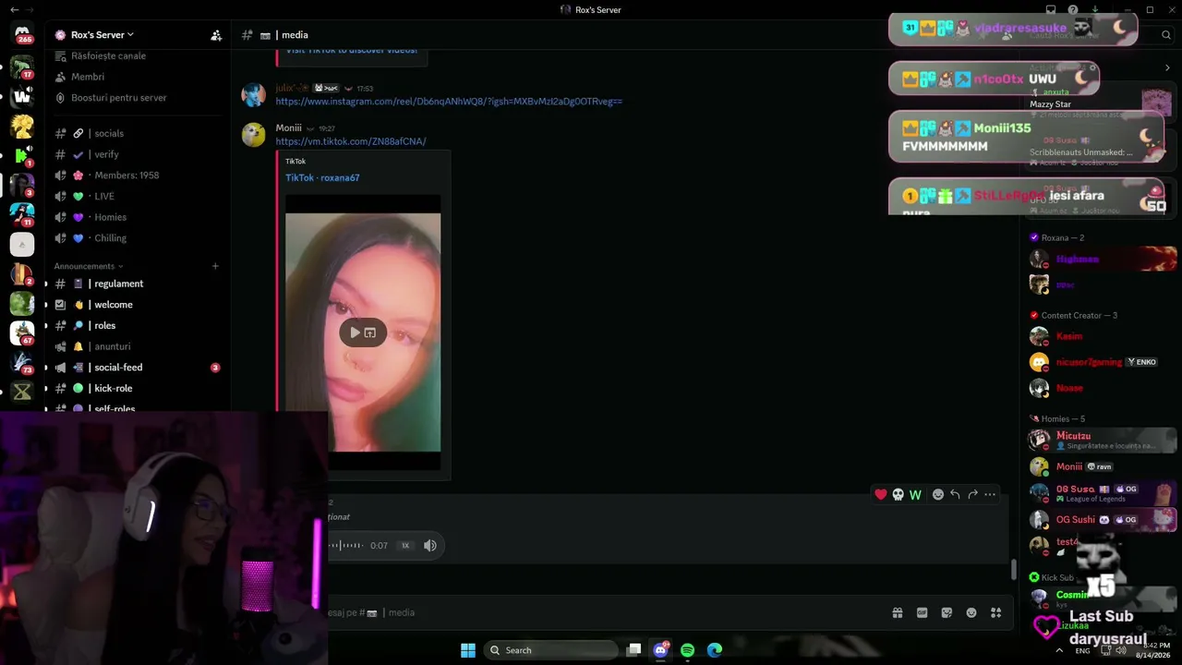The image size is (1182, 665).
Task: Click the chat vertical scrollbar thumb
Action: [x=1013, y=569]
